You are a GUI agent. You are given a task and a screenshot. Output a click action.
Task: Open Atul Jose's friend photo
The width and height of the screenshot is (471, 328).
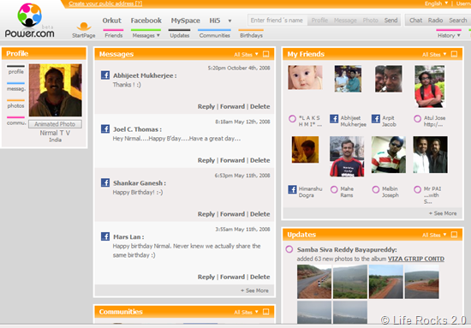pos(430,86)
